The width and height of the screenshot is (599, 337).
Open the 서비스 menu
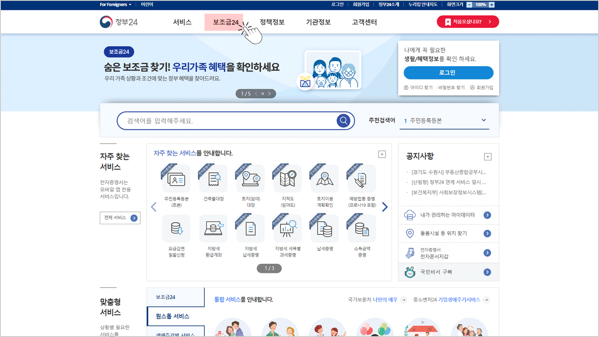(182, 22)
